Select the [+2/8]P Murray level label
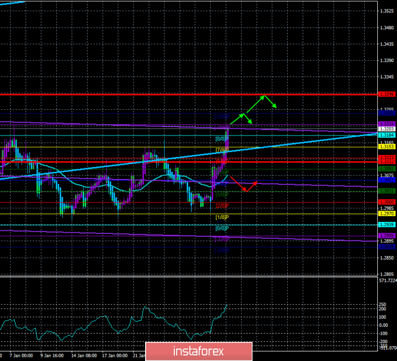Image resolution: width=397 pixels, height=361 pixels. (x=222, y=116)
